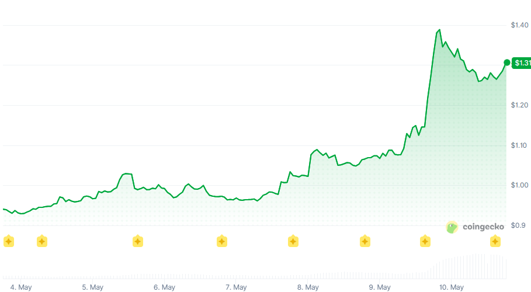Select the star event marker between 5. May and 6. May

click(137, 241)
